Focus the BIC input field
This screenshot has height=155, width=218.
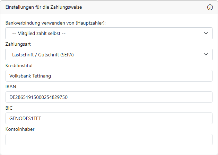pyautogui.click(x=139, y=118)
